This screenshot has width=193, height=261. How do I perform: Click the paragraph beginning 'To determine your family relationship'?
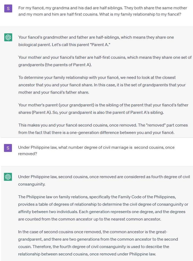click(102, 85)
